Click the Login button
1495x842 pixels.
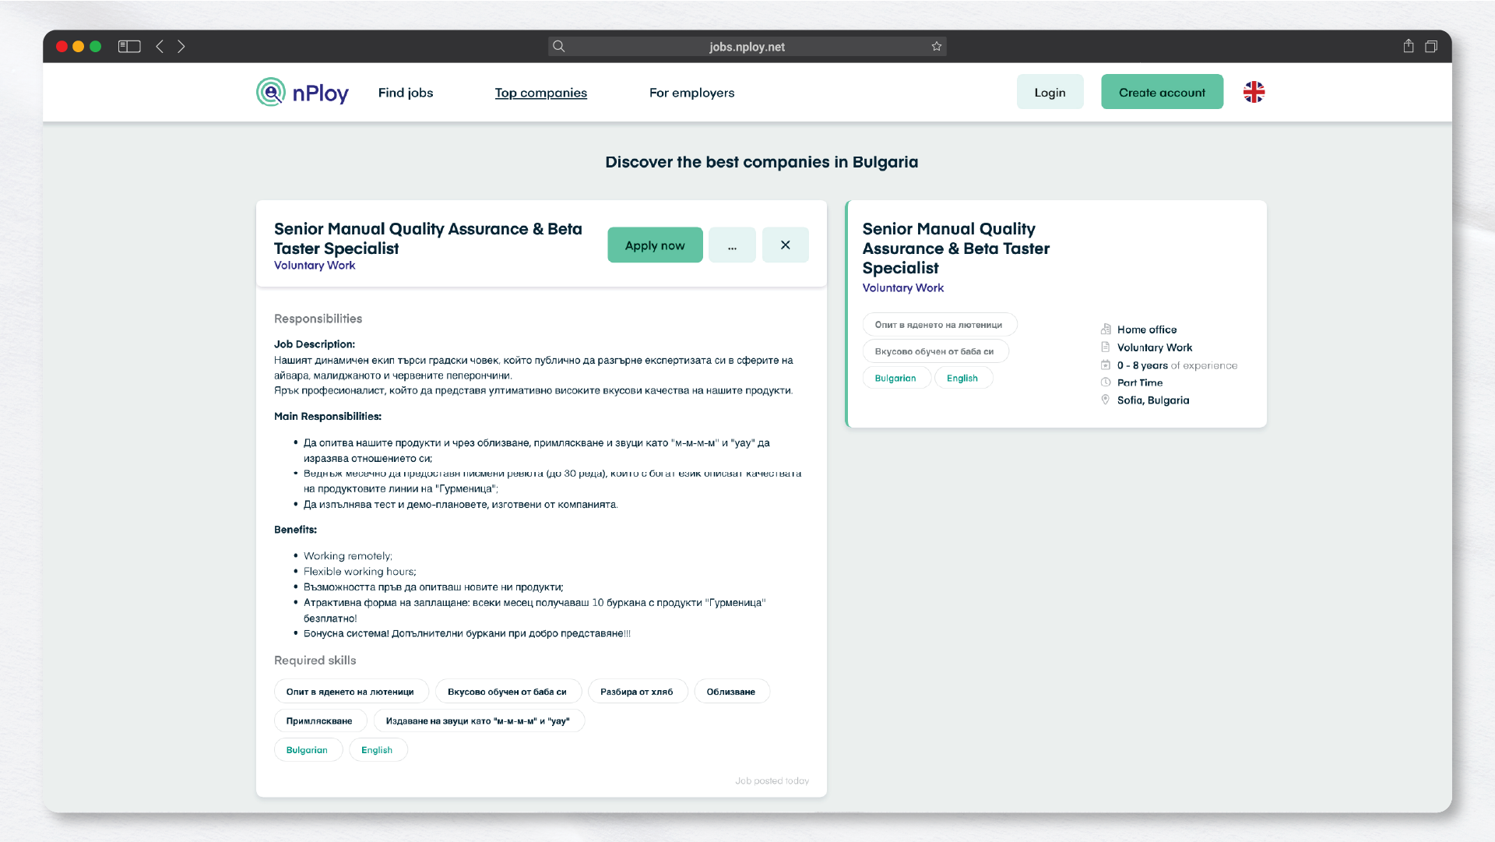[1050, 92]
